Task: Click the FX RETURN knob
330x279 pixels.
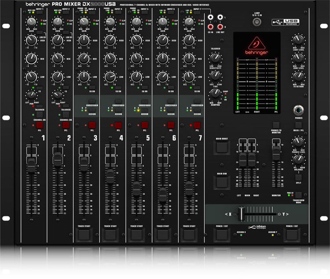Action: click(298, 76)
